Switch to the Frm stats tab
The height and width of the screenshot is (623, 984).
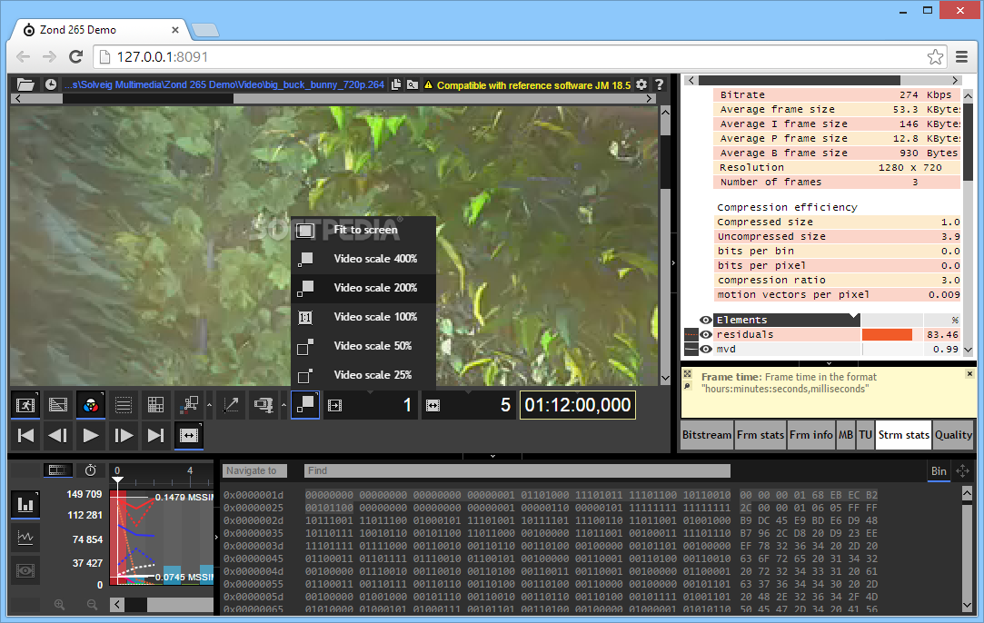tap(760, 435)
